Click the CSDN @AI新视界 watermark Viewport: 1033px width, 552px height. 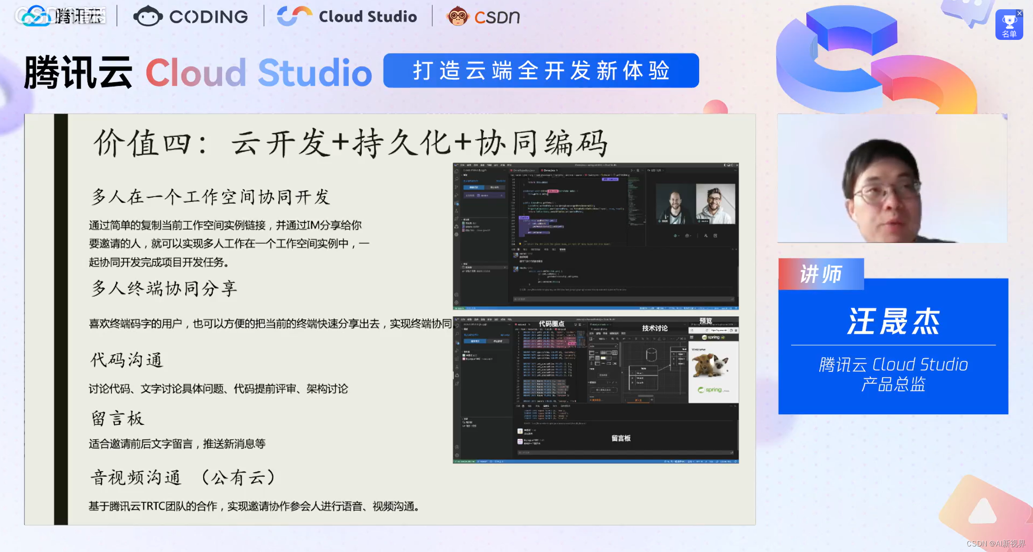pos(995,543)
